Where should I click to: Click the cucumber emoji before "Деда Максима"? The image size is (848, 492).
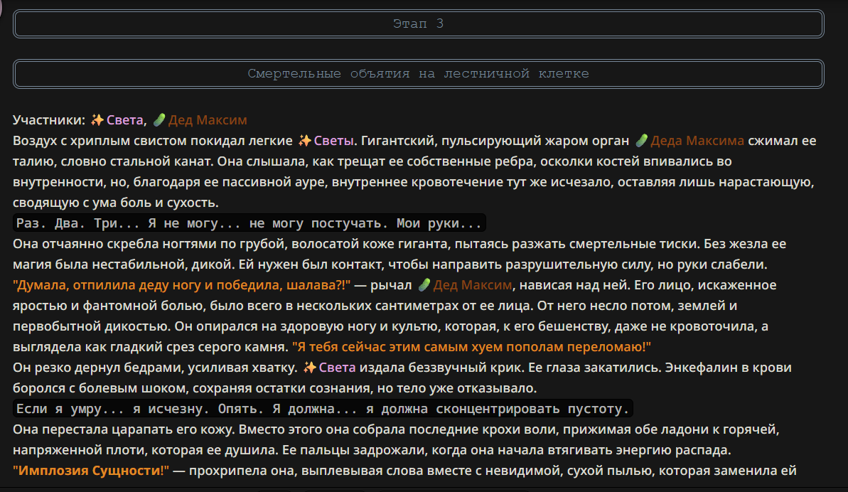[641, 141]
